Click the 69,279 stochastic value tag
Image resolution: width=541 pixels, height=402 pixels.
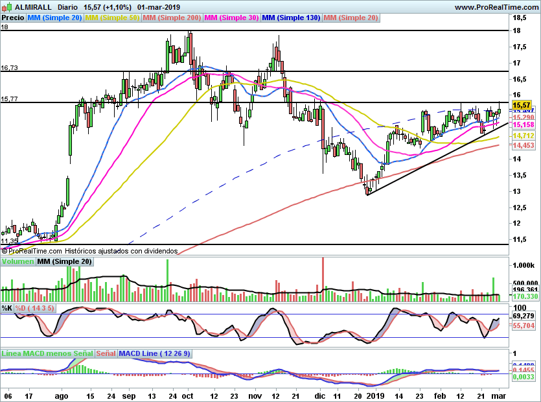(x=523, y=316)
